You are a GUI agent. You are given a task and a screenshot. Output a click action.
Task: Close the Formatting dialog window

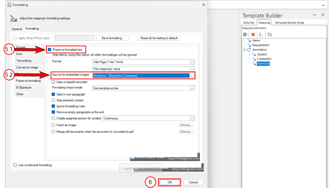tap(204, 5)
